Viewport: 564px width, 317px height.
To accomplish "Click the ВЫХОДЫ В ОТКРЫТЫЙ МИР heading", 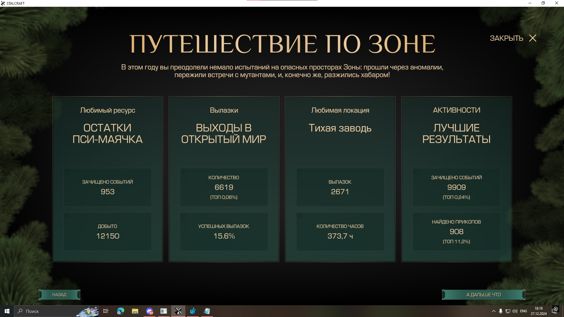I will point(224,134).
